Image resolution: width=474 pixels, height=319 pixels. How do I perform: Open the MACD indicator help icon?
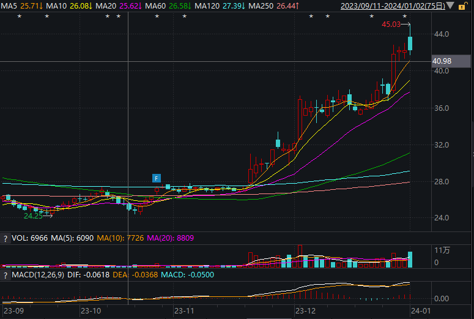pyautogui.click(x=6, y=275)
